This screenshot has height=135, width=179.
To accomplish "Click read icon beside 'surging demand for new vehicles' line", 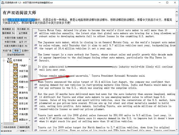I will click(x=36, y=85).
